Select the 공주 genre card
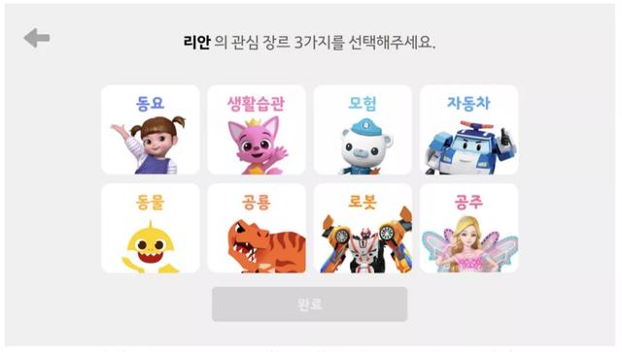622x352 pixels. 468,228
